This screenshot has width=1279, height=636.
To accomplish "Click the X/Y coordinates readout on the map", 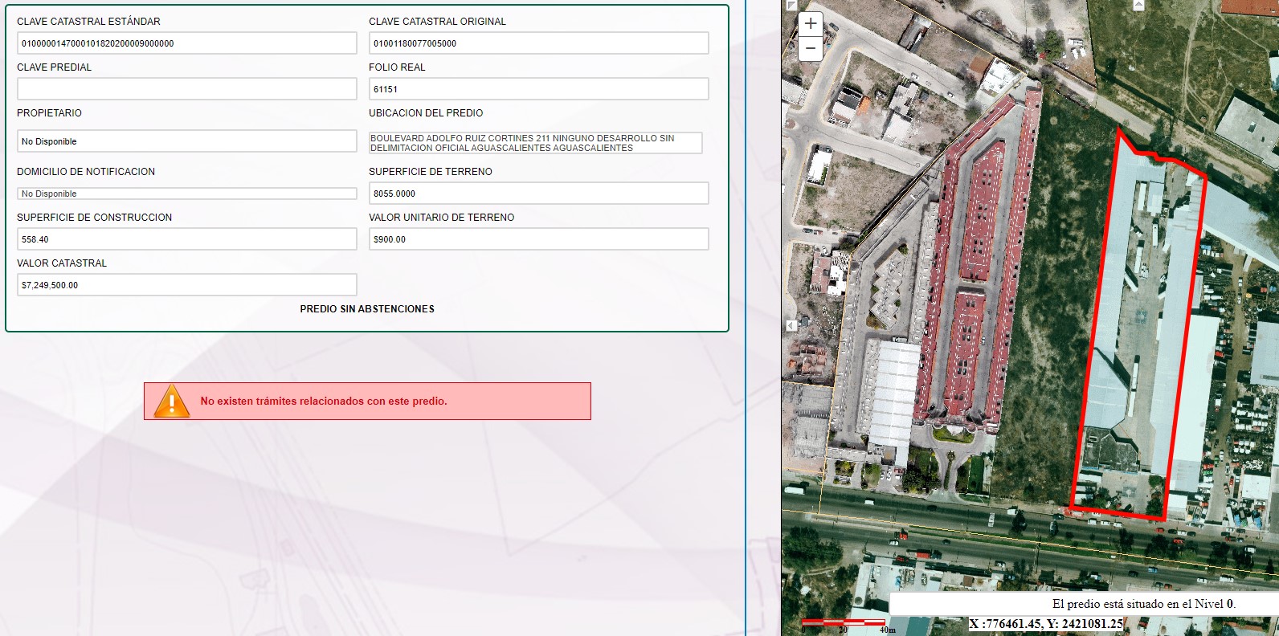I will (x=1046, y=624).
